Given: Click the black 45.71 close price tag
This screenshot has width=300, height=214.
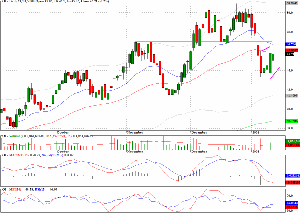Looking at the screenshot, I should click(x=290, y=54).
